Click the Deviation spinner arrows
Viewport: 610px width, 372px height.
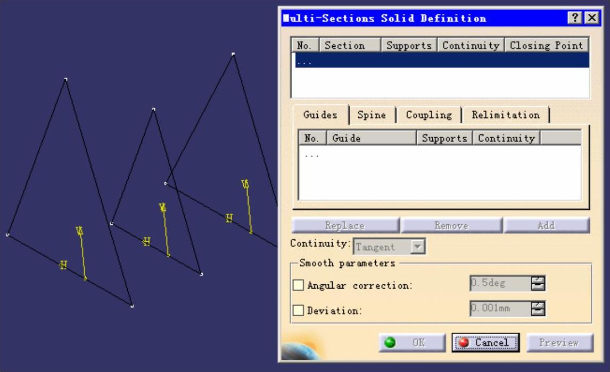click(x=538, y=308)
